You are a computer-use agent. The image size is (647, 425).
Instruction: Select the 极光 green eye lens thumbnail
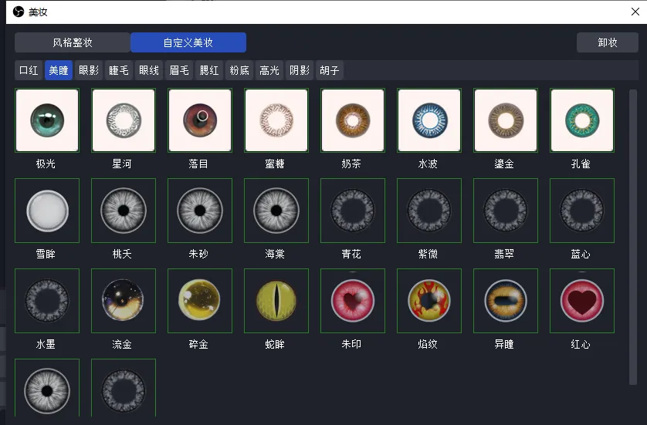47,120
